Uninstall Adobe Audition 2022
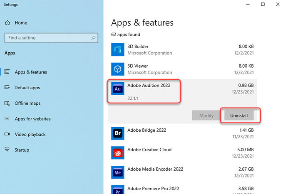 239,115
